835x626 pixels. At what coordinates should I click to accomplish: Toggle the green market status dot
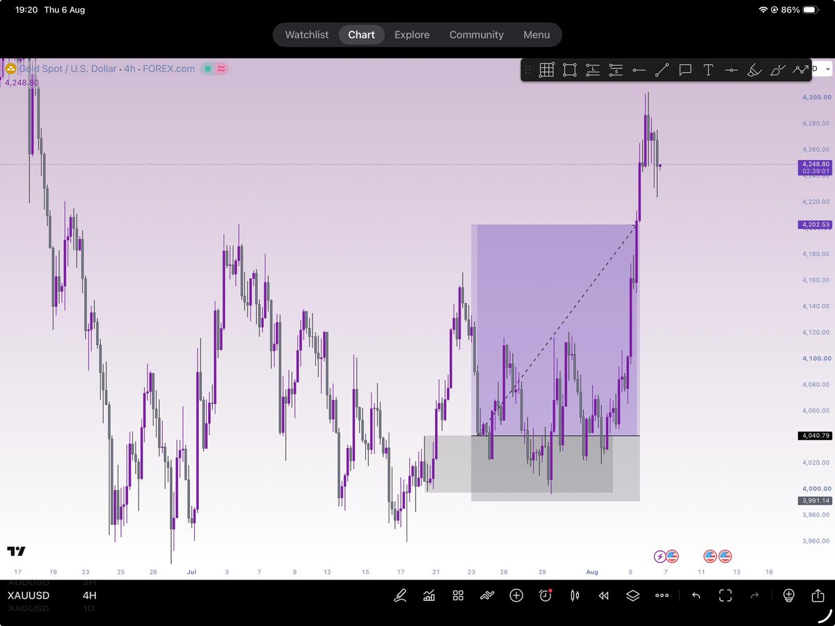207,69
